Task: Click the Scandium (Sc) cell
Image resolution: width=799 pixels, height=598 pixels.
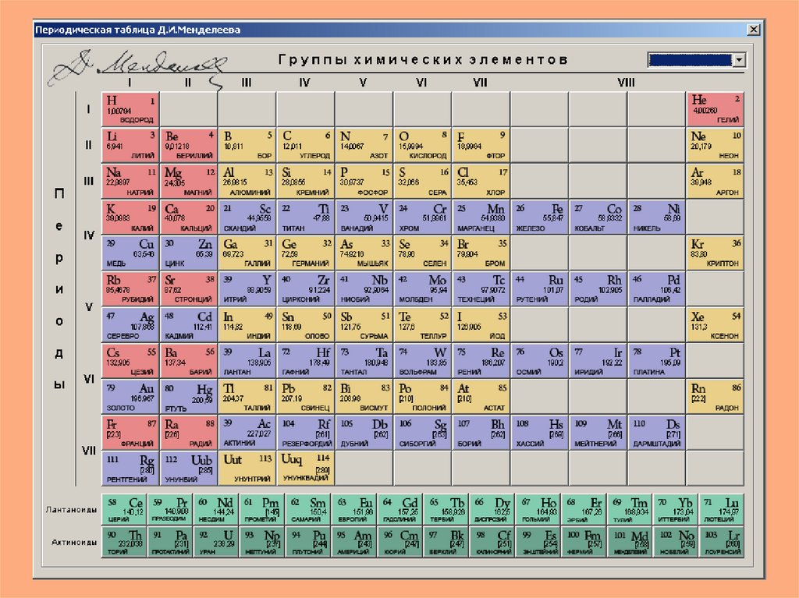Action: 247,218
